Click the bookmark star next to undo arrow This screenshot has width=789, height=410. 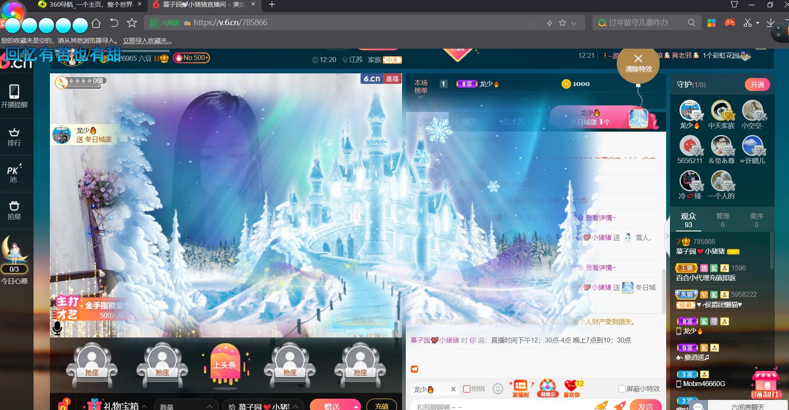coord(132,23)
